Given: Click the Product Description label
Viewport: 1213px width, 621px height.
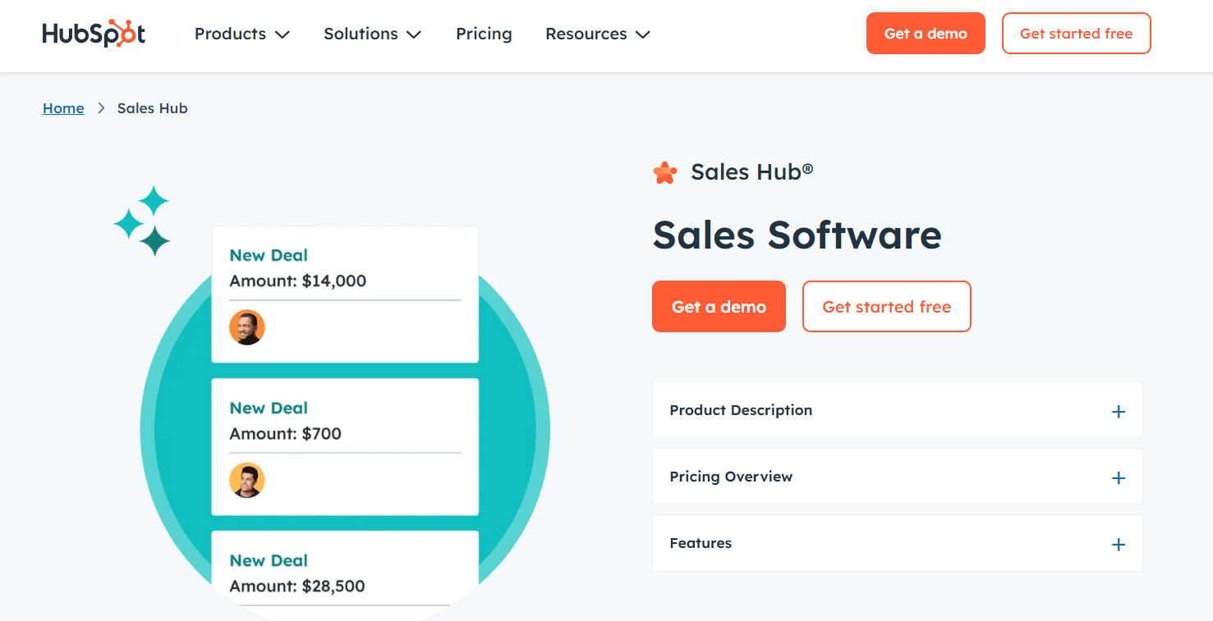Looking at the screenshot, I should [x=741, y=410].
